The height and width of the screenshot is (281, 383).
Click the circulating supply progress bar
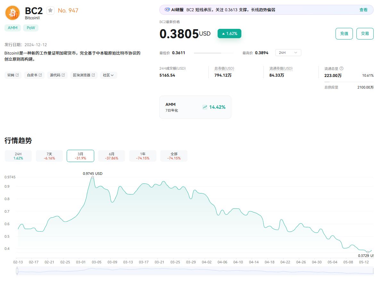pyautogui.click(x=349, y=82)
